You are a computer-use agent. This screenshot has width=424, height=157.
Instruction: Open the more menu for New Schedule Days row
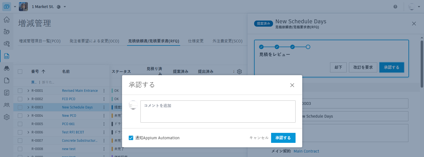tap(104, 107)
